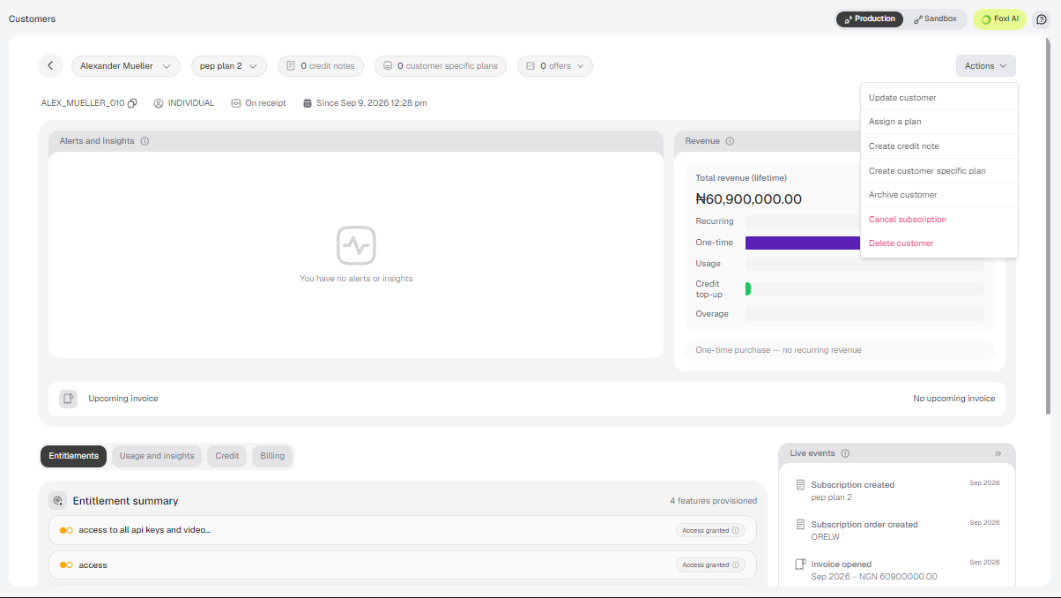Image resolution: width=1061 pixels, height=598 pixels.
Task: Select Create customer specific plan menu item
Action: (939, 171)
